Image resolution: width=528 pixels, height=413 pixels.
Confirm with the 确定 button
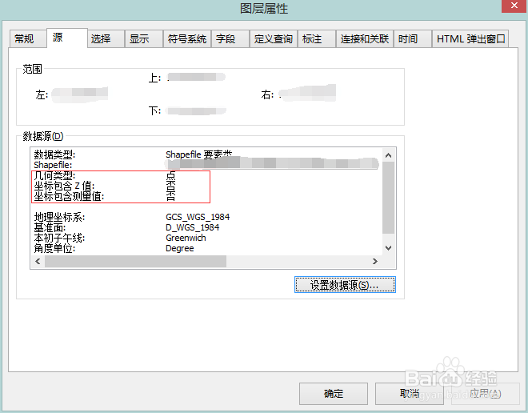point(334,393)
